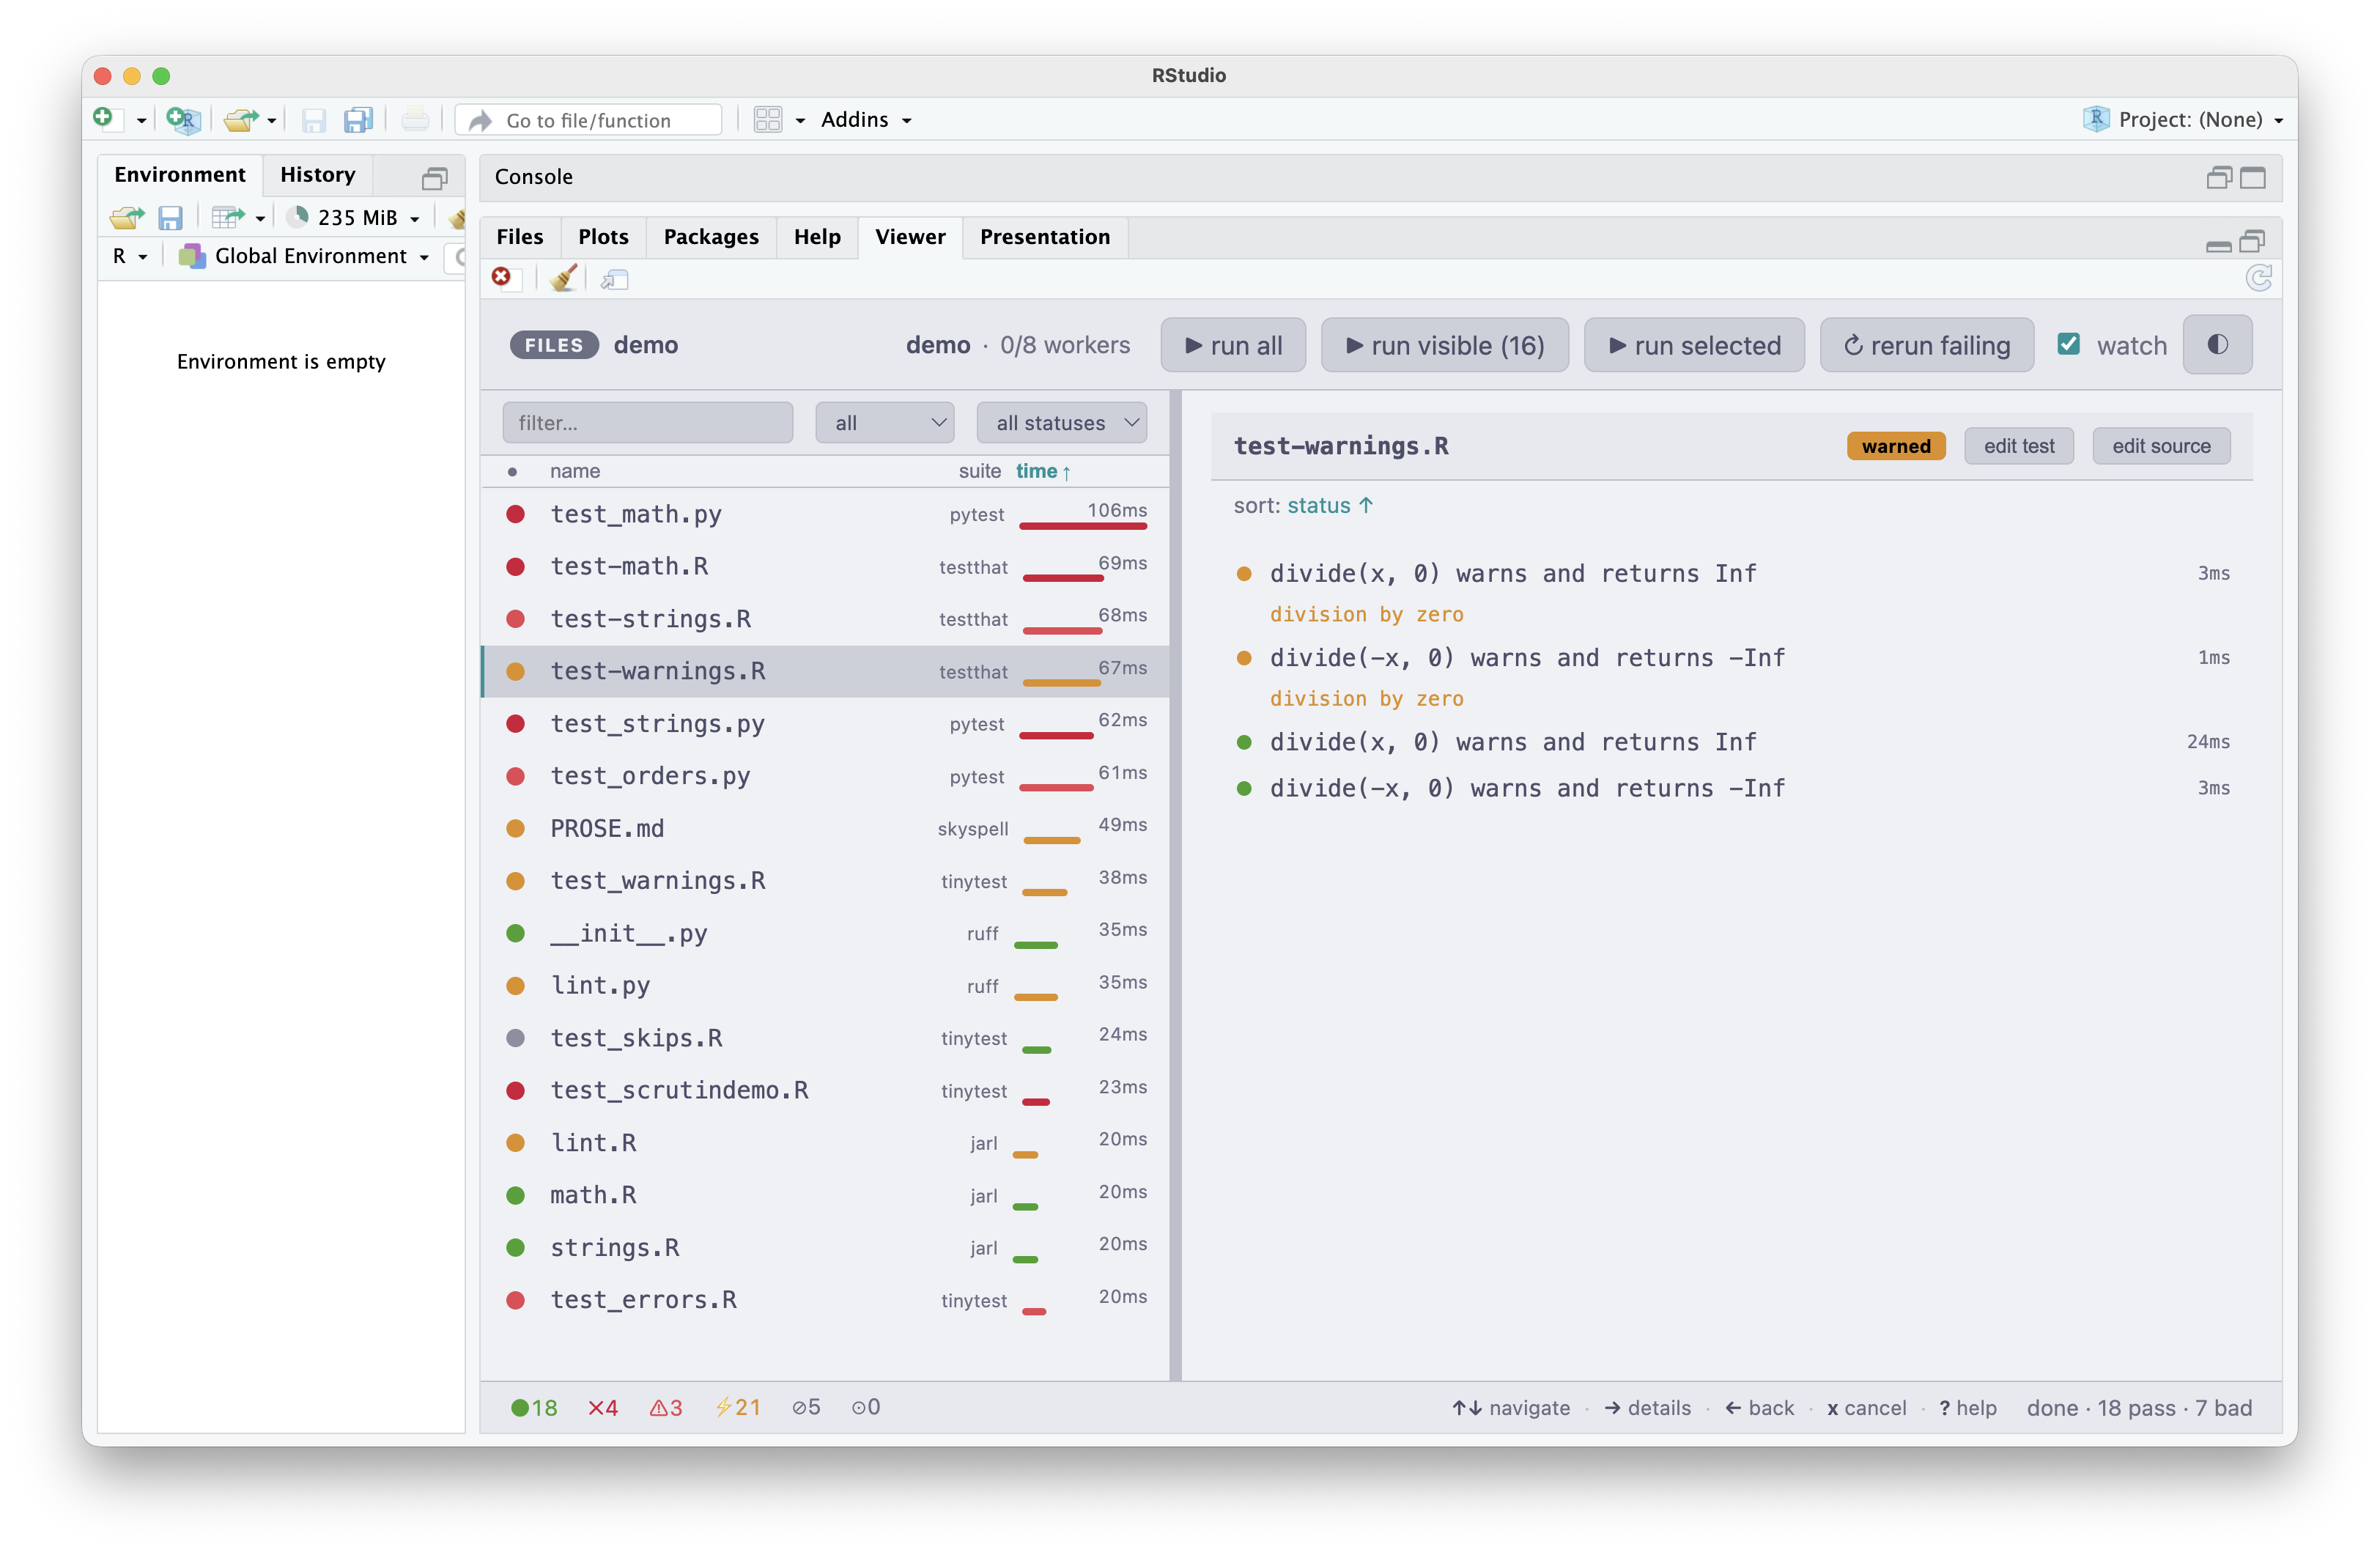This screenshot has height=1555, width=2380.
Task: Open an existing file using the folder icon
Action: 240,119
